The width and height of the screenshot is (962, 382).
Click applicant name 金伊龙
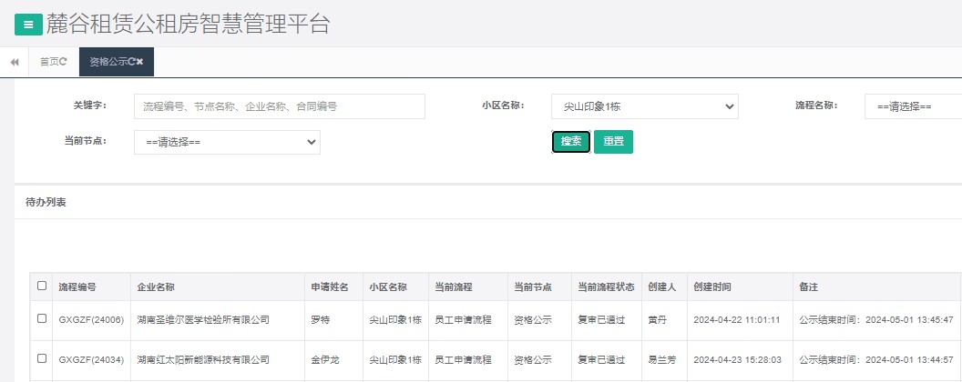tap(325, 360)
